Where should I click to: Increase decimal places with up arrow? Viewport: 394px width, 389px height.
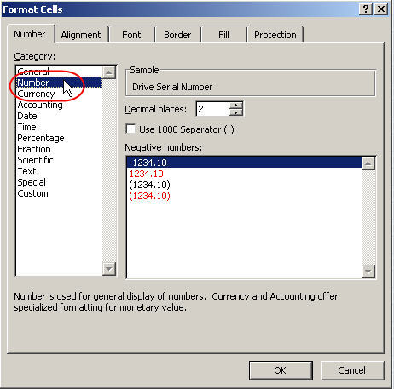click(x=235, y=106)
